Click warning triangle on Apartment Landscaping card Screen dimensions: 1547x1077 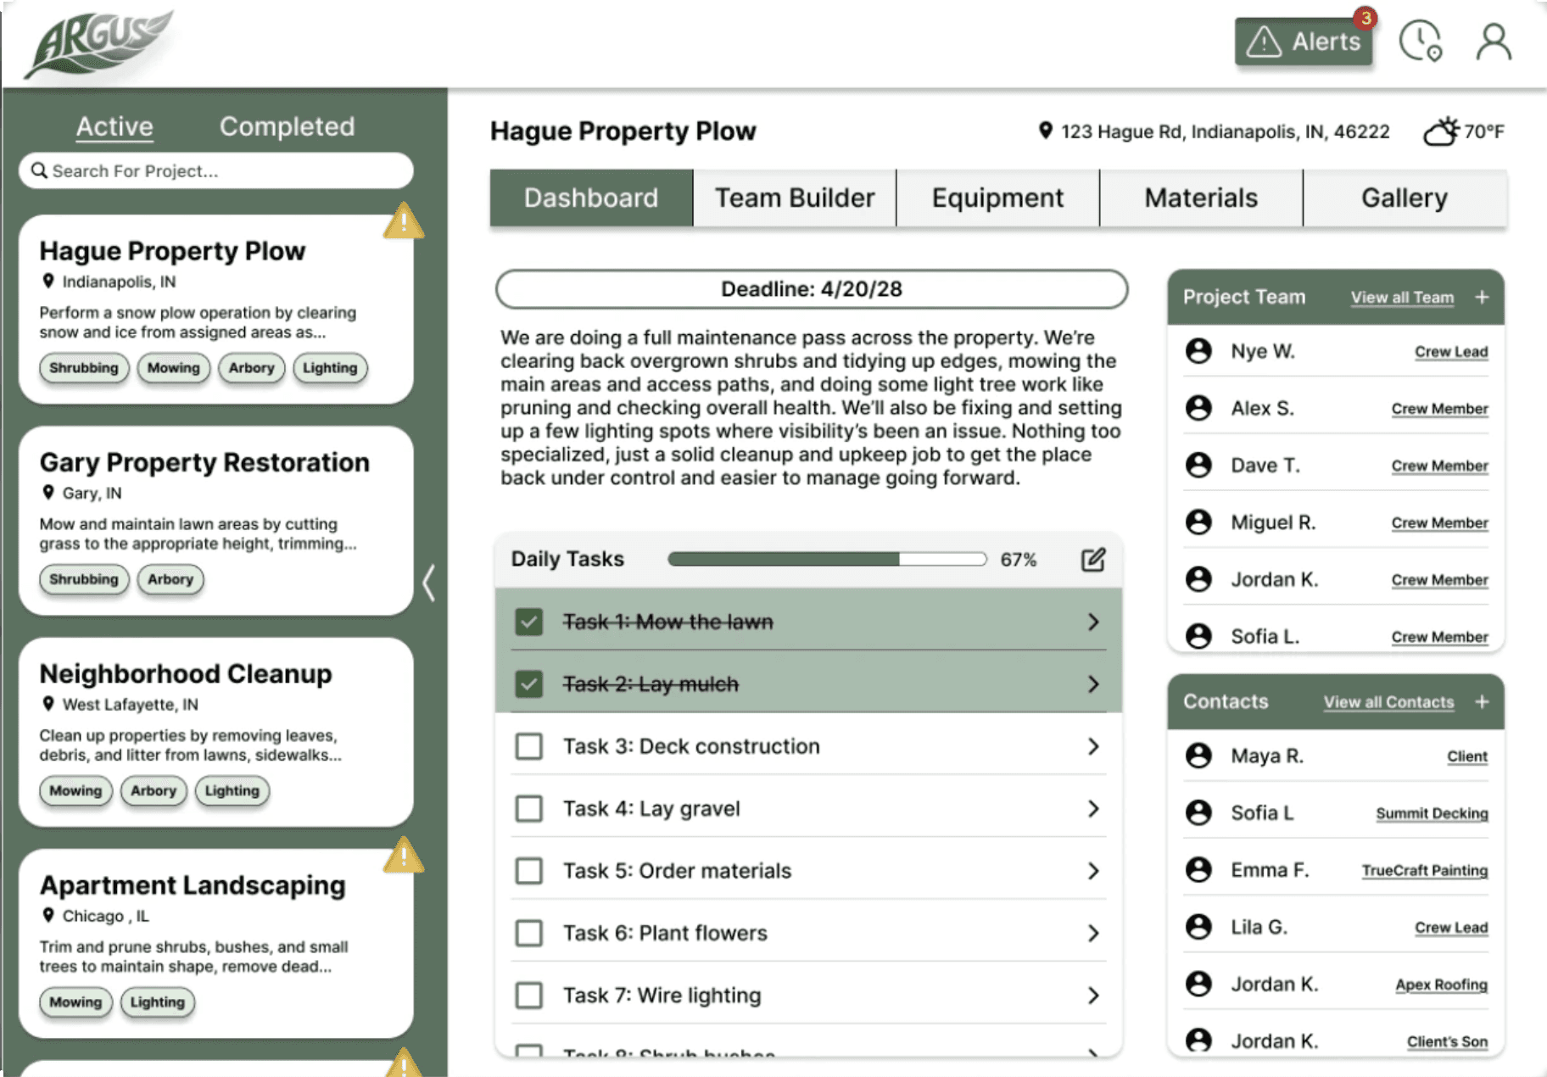(404, 856)
